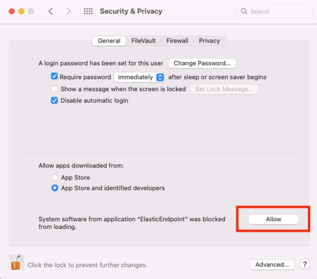Open the Privacy tab
This screenshot has width=317, height=279.
tap(209, 41)
